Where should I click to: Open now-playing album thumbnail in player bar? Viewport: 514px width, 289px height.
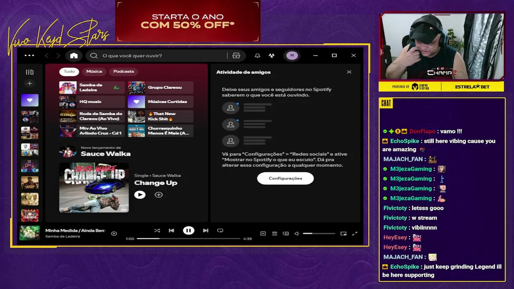coord(30,233)
